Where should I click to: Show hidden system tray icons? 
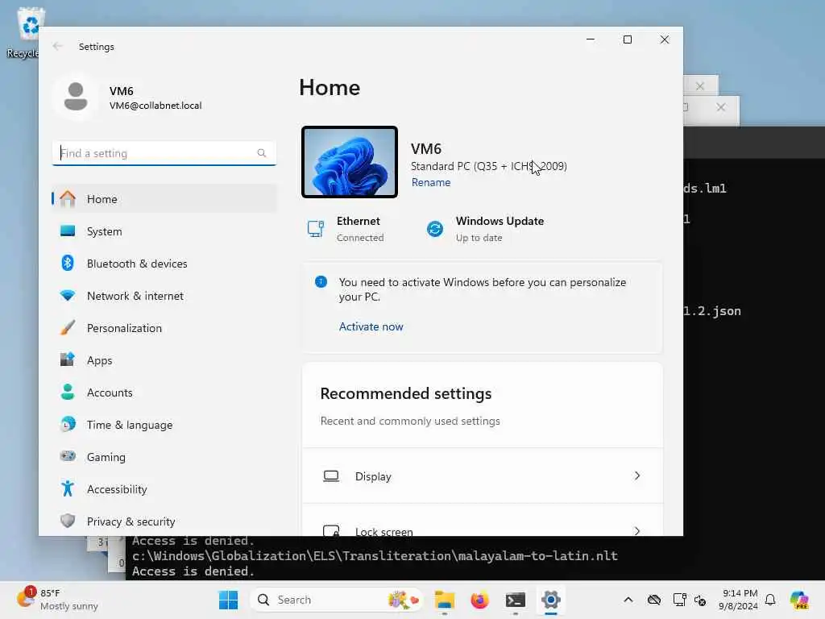(x=628, y=600)
